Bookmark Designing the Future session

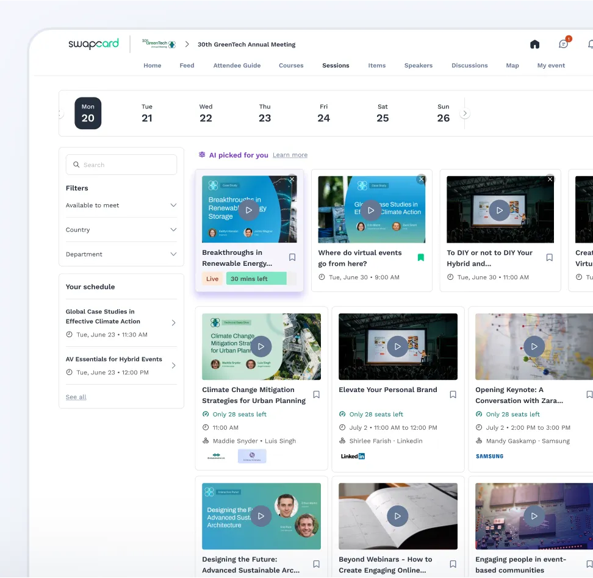(x=317, y=564)
